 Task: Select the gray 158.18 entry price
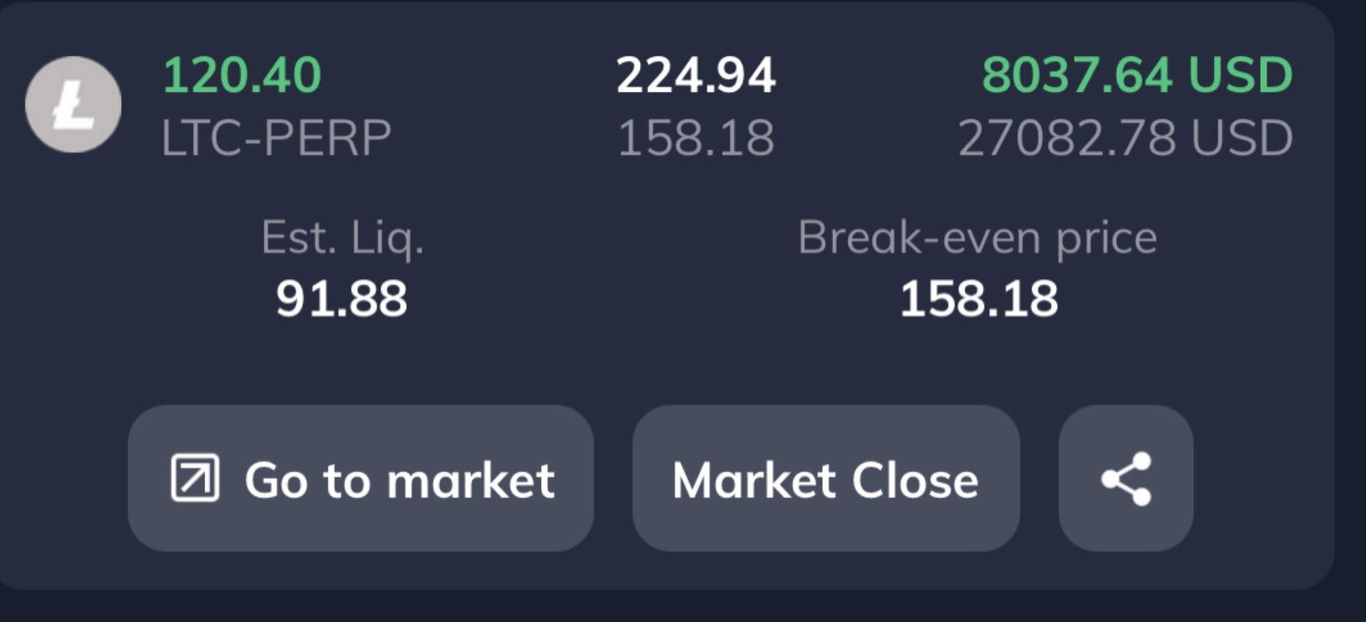(696, 138)
